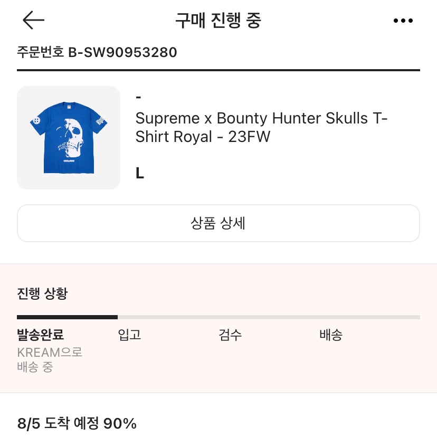Tap the progress bar in 진행 상황 section

click(x=218, y=317)
